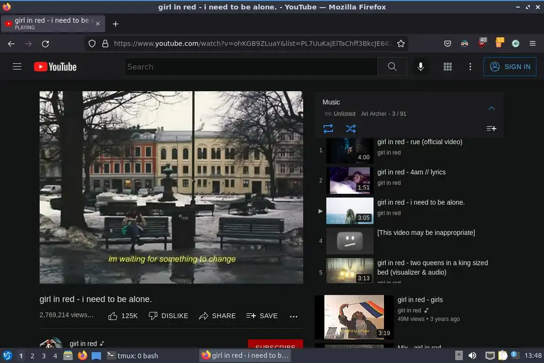
Task: Open the desktop start menu icon
Action: (7, 356)
